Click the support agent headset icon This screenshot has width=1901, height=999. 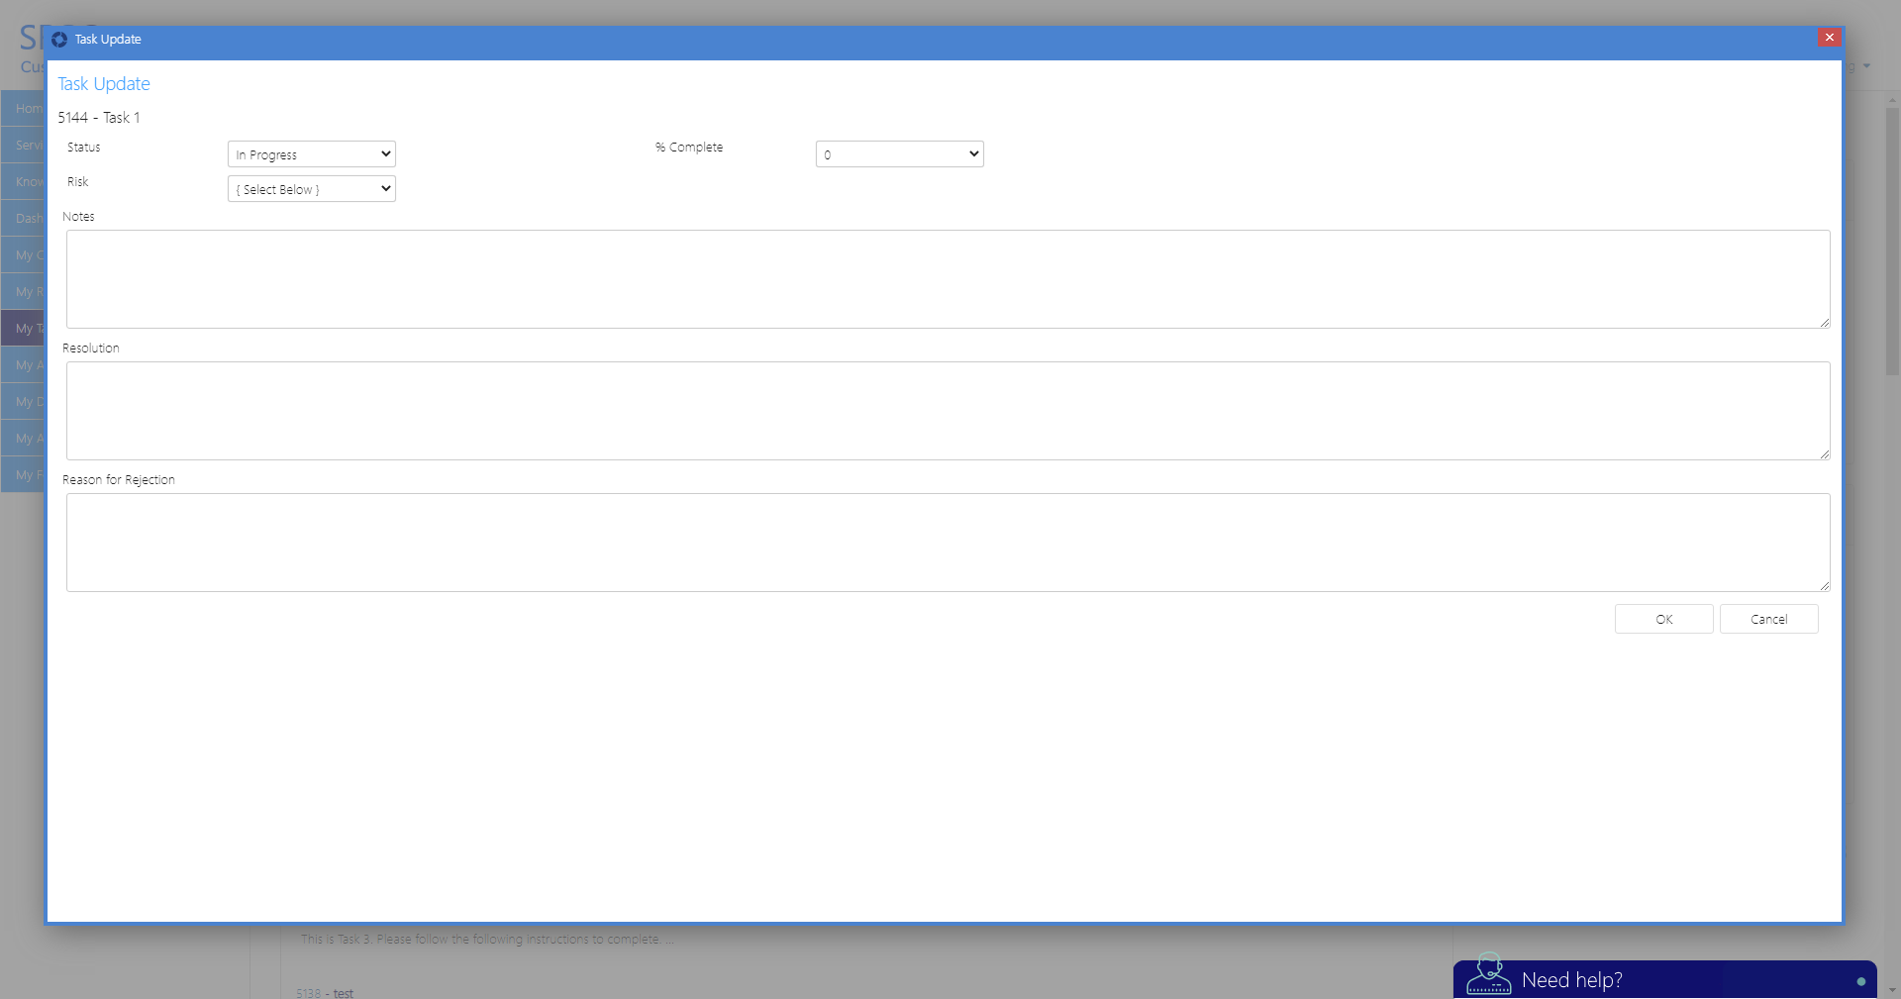tap(1488, 975)
